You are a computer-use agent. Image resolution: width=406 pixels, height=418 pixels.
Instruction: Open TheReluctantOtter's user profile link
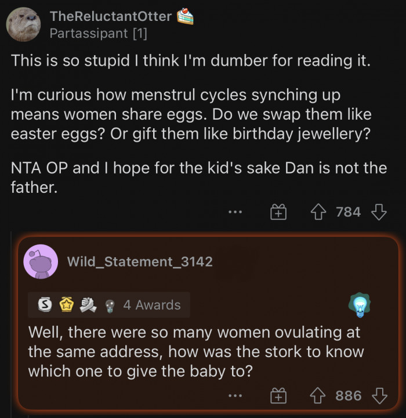111,16
